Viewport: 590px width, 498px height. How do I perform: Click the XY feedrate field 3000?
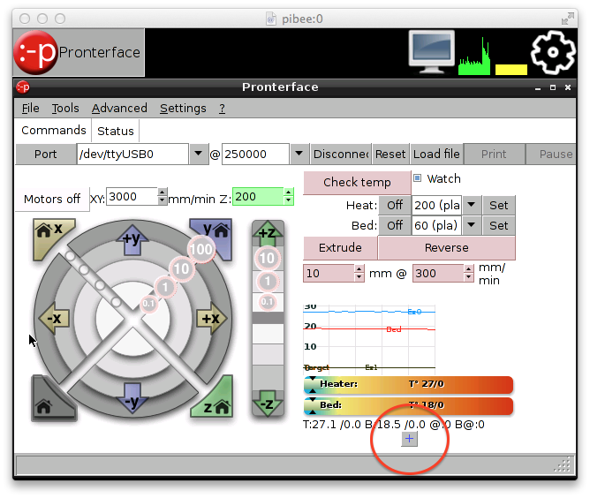click(x=132, y=196)
